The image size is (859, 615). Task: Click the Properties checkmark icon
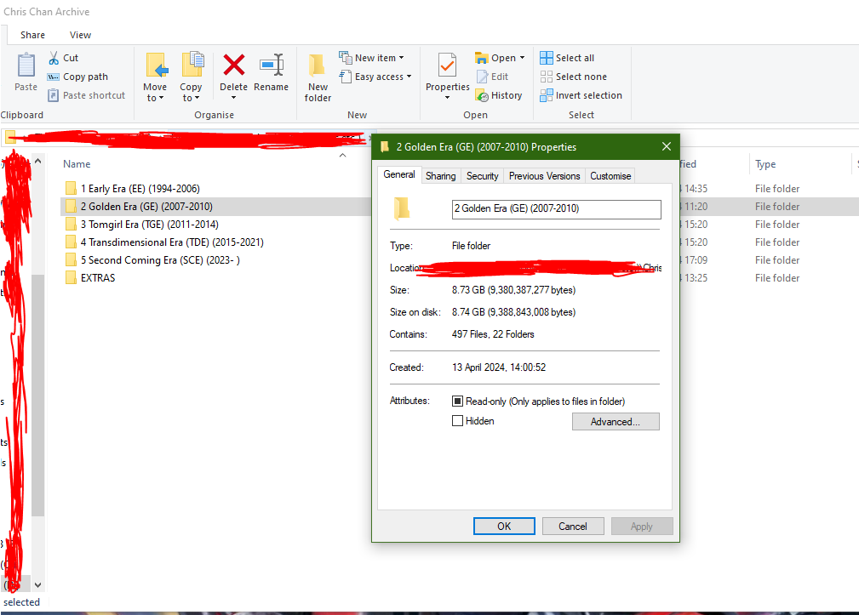pos(447,65)
